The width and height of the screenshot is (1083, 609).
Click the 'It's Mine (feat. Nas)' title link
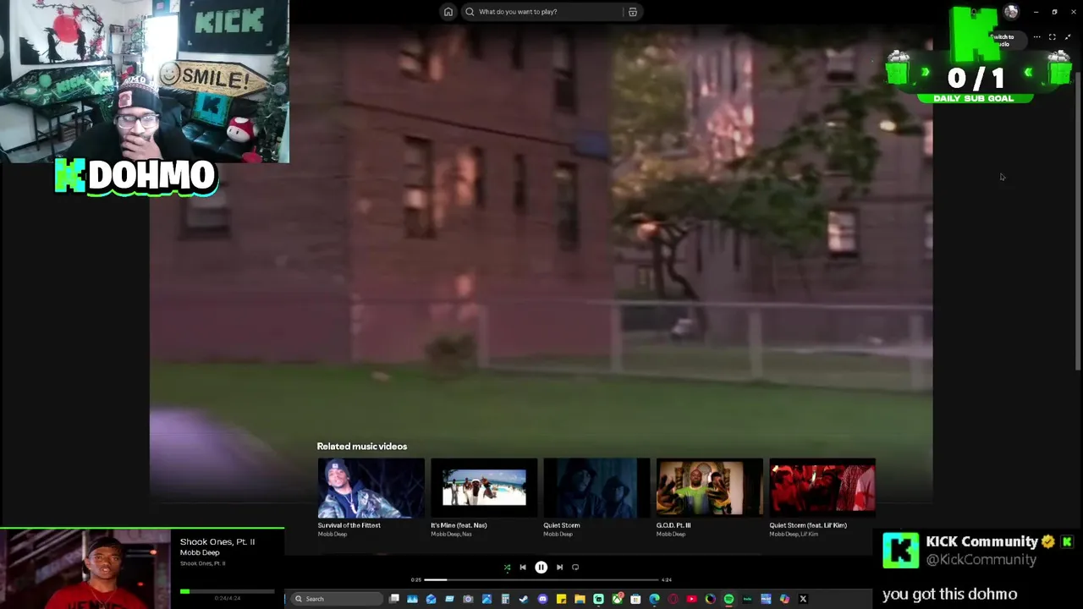tap(459, 525)
